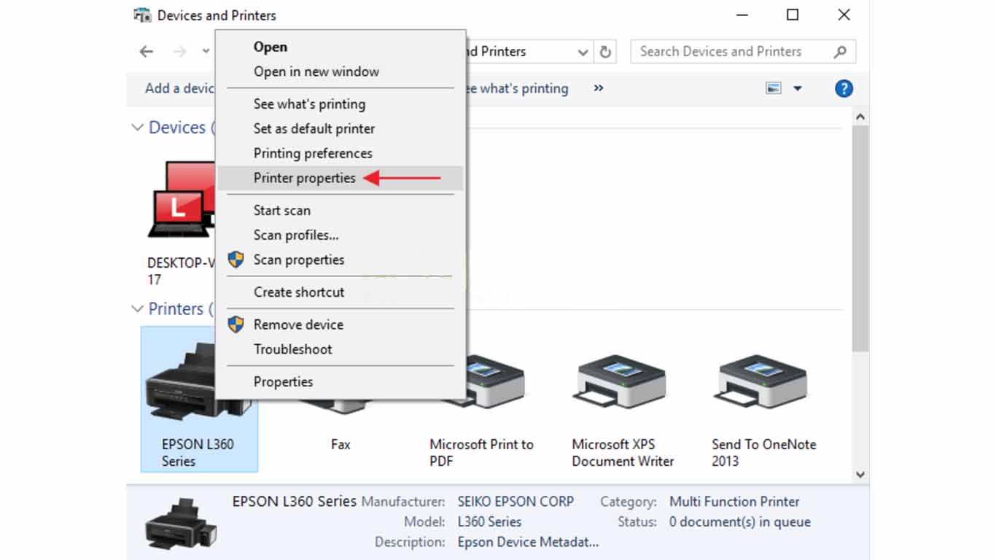
Task: Choose Open from the context menu
Action: tap(340, 47)
